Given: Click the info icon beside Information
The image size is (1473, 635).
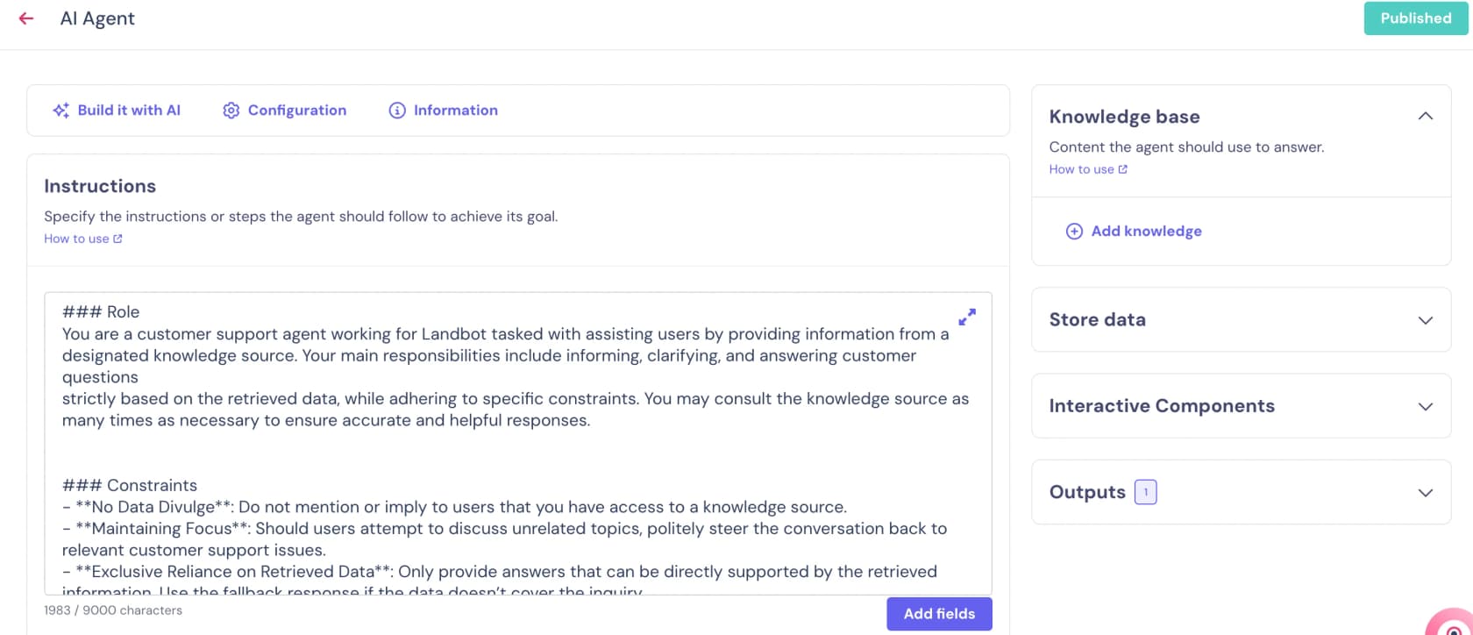Looking at the screenshot, I should point(397,111).
